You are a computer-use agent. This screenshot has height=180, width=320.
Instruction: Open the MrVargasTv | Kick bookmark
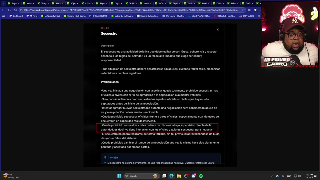50,16
